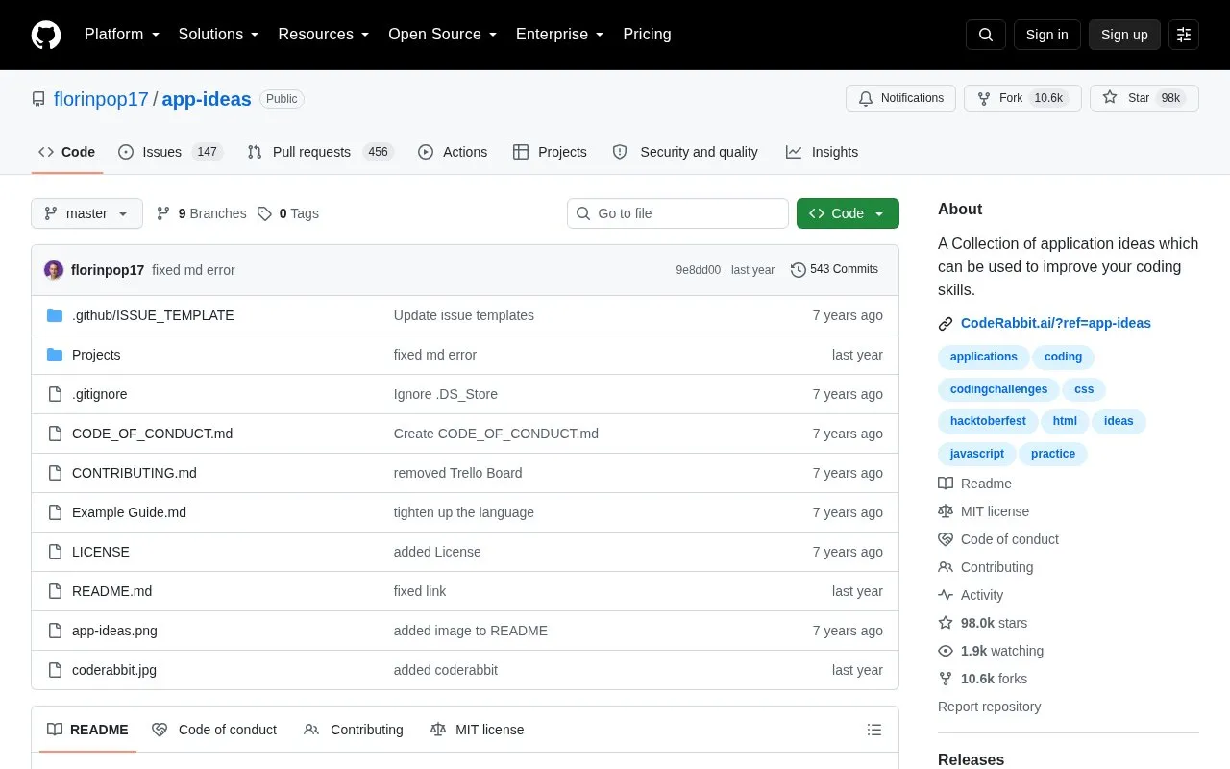The height and width of the screenshot is (769, 1230).
Task: Open the .github/ISSUE_TEMPLATE folder
Action: (x=153, y=315)
